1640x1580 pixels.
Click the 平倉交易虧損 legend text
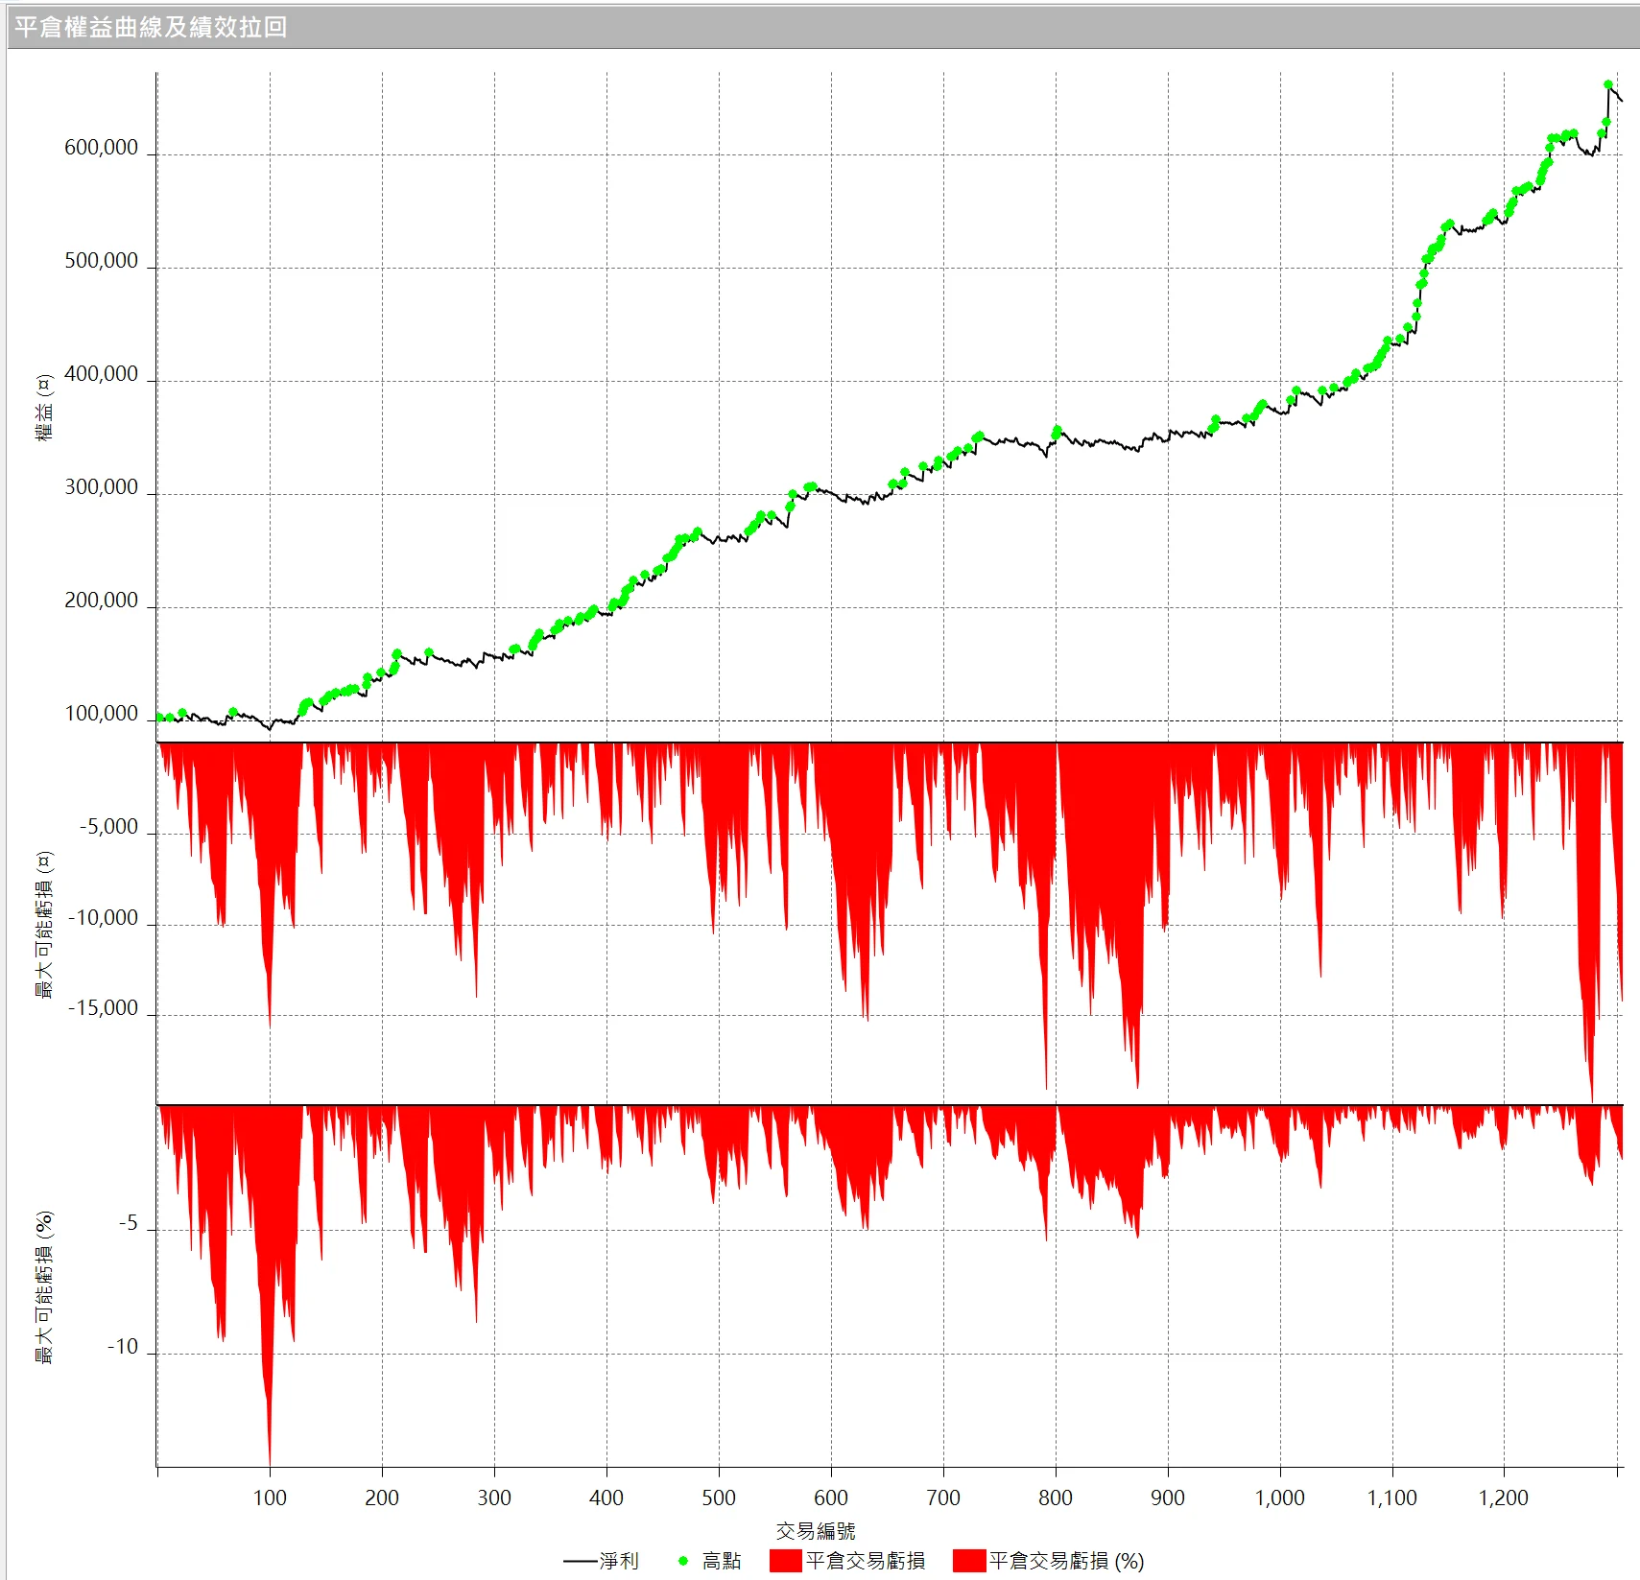(x=866, y=1561)
